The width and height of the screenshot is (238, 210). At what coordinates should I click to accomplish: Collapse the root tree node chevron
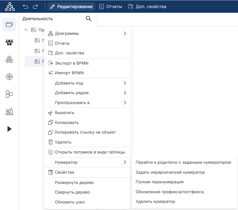click(x=26, y=30)
